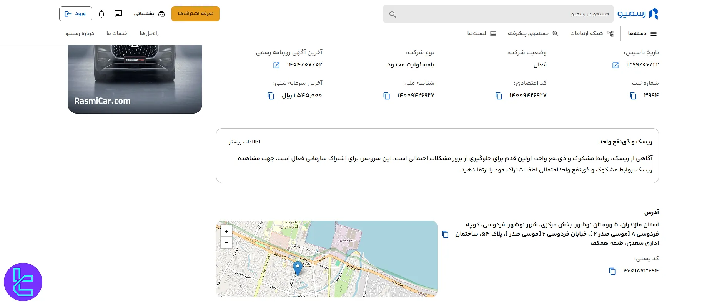Open 'درباره رسمیو' about menu
This screenshot has width=722, height=305.
[80, 33]
